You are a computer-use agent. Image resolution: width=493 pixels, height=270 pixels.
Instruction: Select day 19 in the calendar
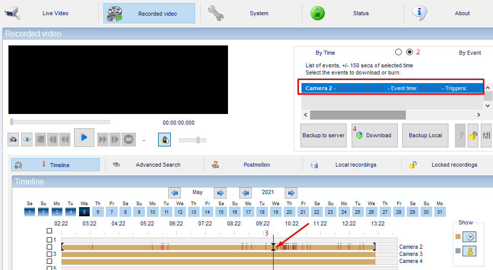[276, 212]
